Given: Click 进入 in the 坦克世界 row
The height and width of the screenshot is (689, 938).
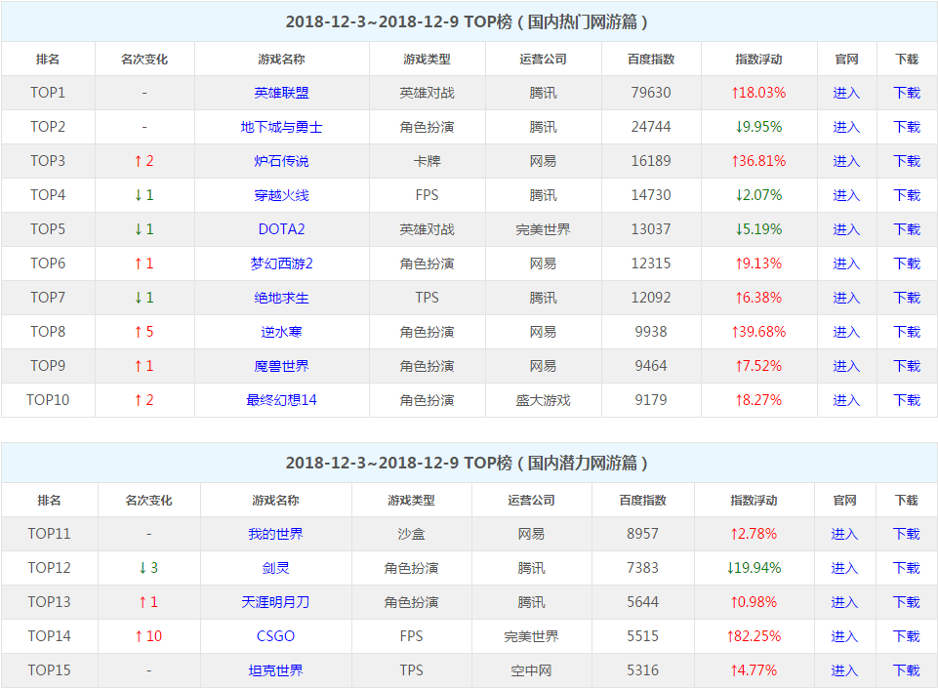Looking at the screenshot, I should click(844, 669).
